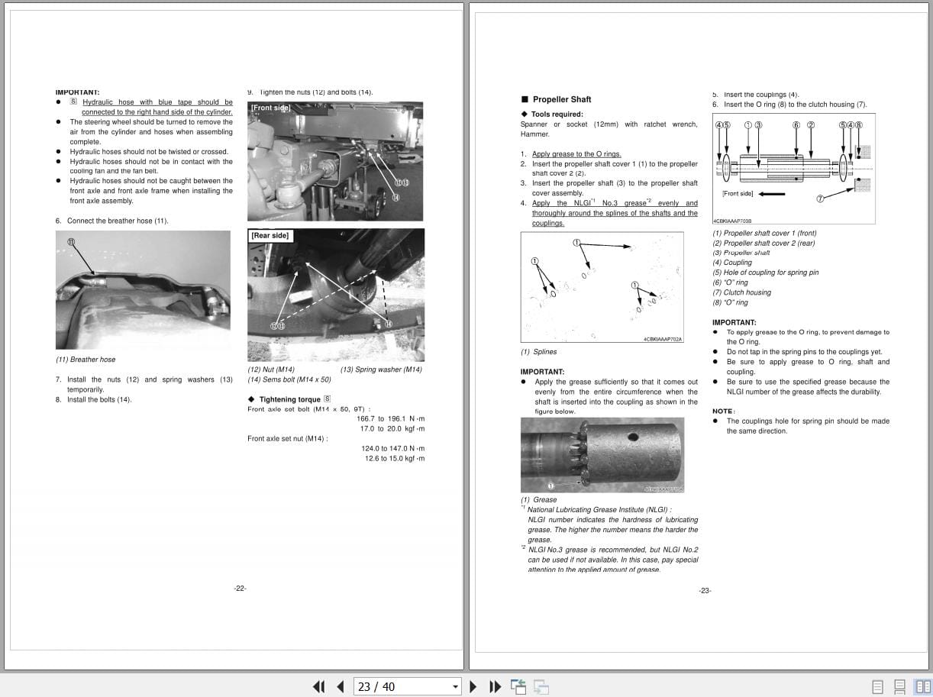Click 'Insert the O ring (8)' step 6
The image size is (933, 697).
click(789, 105)
